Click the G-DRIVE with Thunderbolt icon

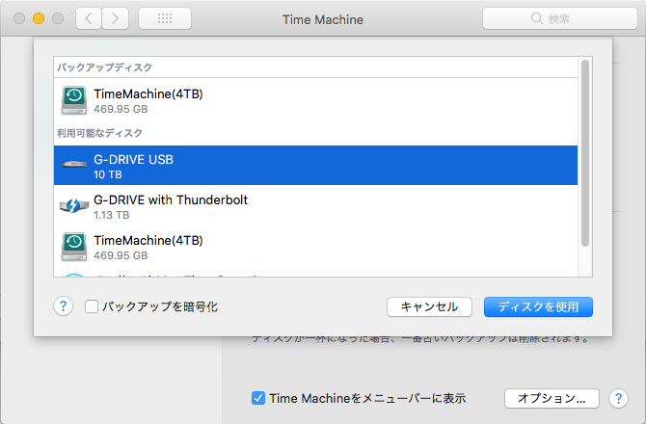pos(74,205)
